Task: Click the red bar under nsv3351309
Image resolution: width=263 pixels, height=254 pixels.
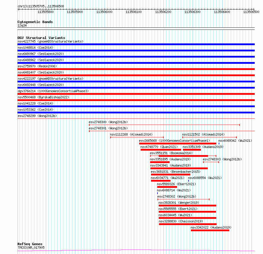Action: [x=192, y=150]
